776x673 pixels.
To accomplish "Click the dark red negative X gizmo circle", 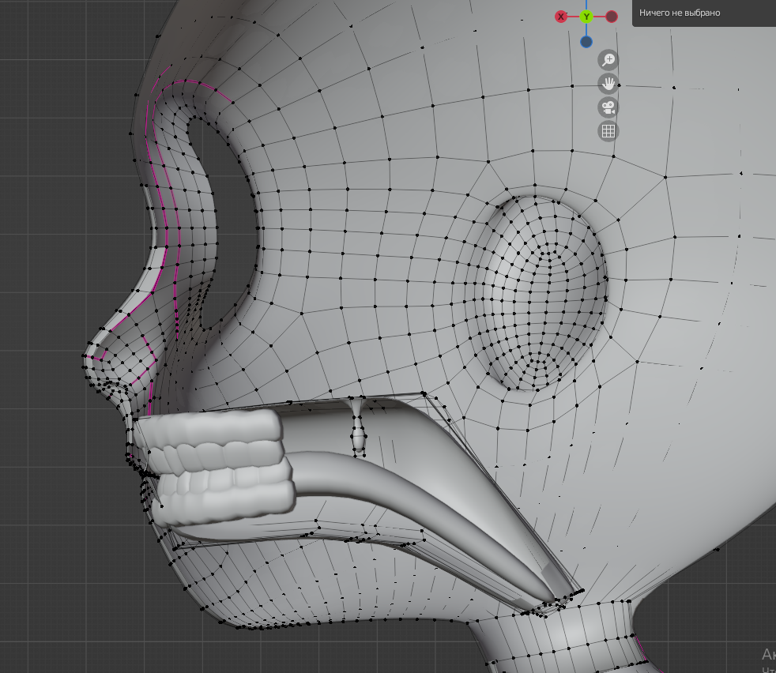I will (612, 16).
